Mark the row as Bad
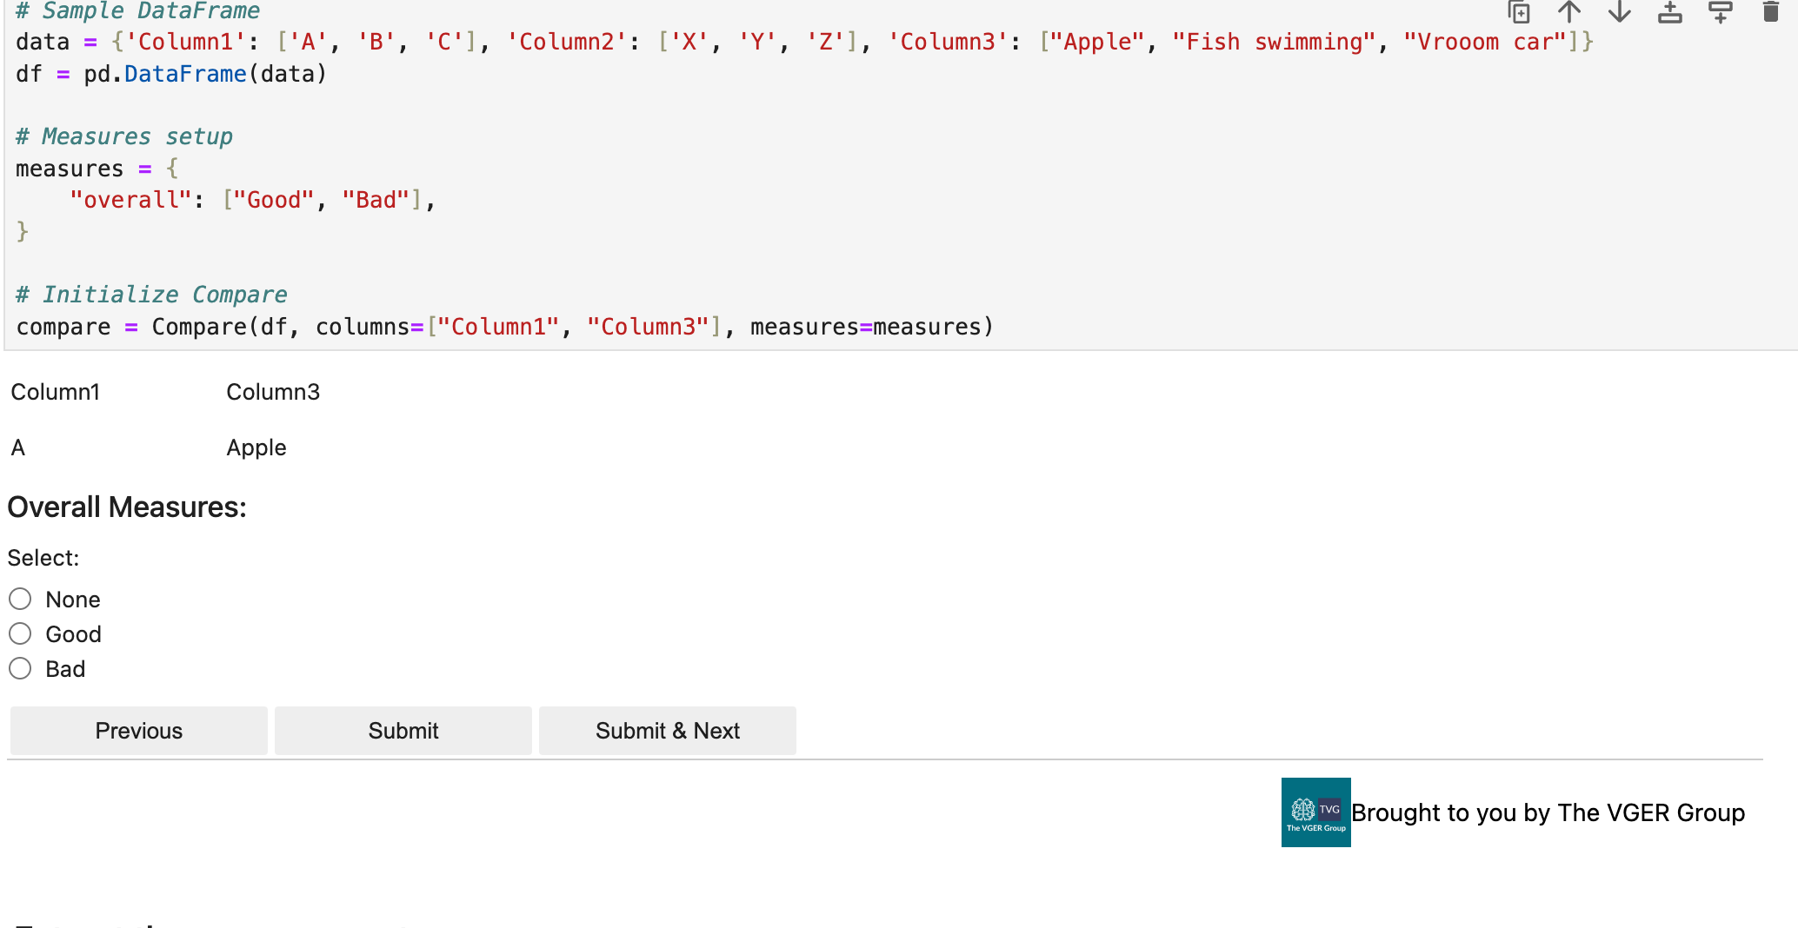The height and width of the screenshot is (928, 1798). coord(21,669)
